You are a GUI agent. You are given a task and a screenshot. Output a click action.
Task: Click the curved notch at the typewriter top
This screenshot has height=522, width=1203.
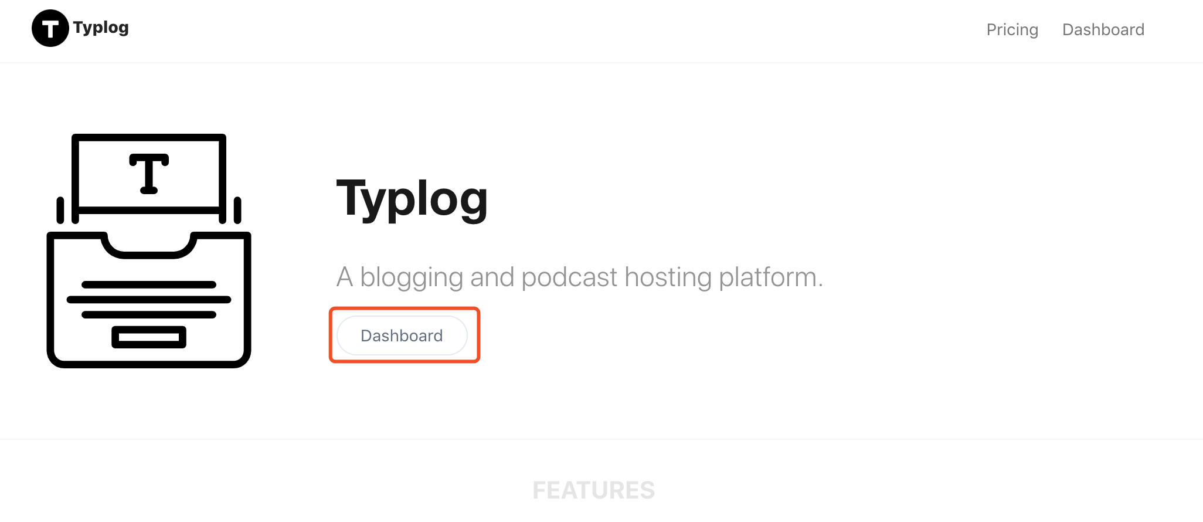149,245
